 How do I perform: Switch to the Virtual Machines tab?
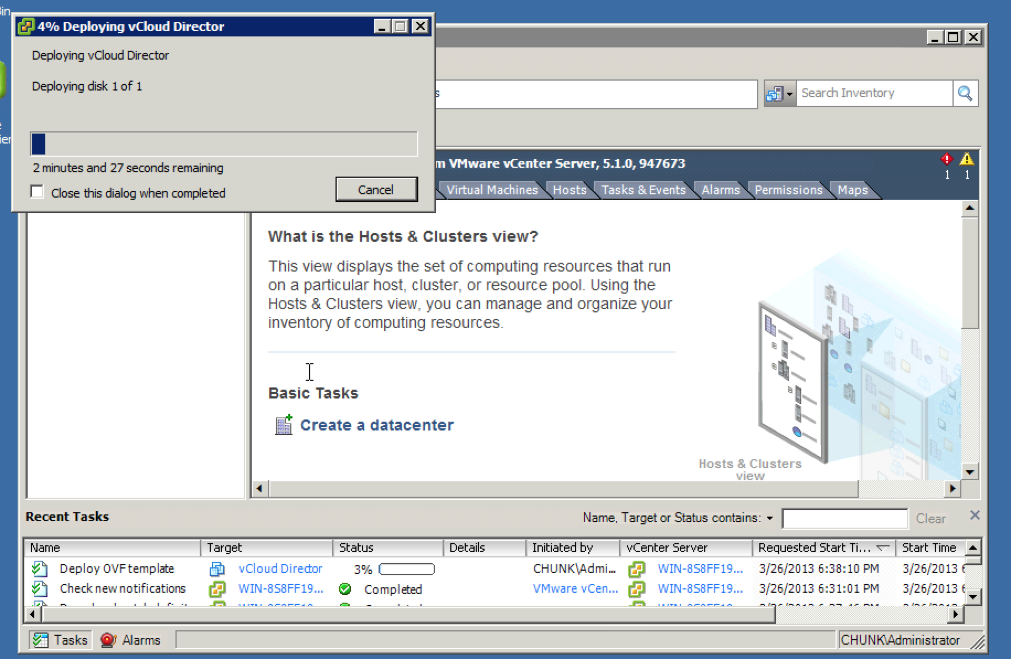coord(492,190)
